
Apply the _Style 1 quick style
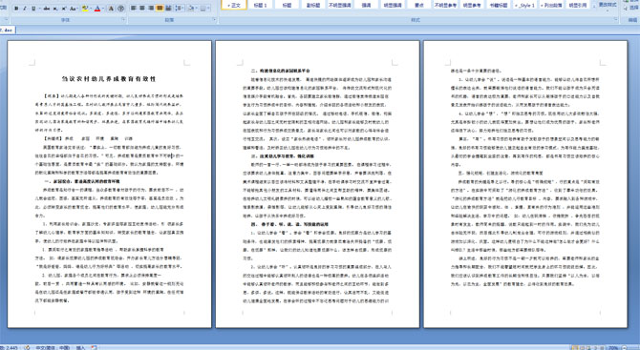tap(525, 5)
